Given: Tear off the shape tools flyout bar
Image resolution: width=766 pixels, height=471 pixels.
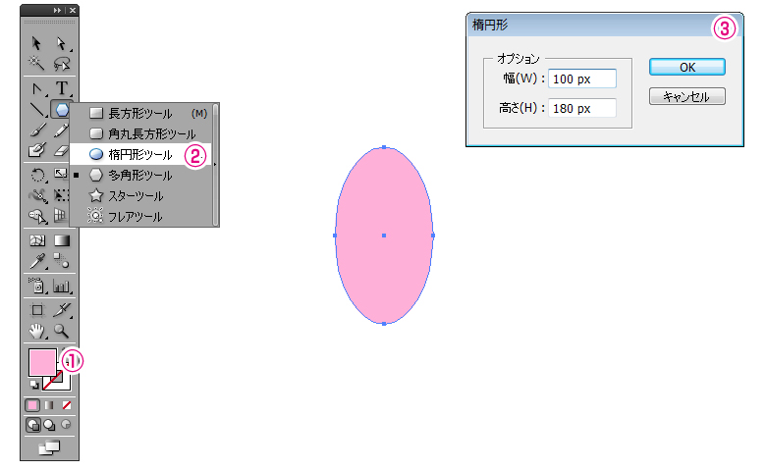Looking at the screenshot, I should click(x=215, y=165).
